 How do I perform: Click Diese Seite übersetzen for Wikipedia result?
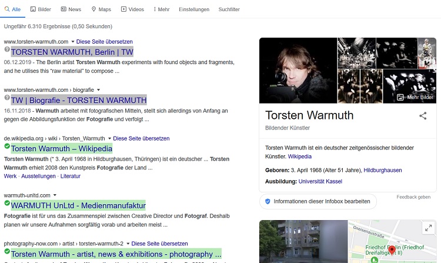[141, 138]
